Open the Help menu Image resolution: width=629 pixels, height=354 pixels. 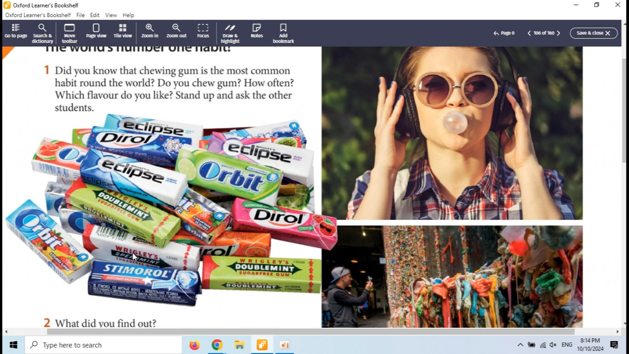click(x=128, y=15)
